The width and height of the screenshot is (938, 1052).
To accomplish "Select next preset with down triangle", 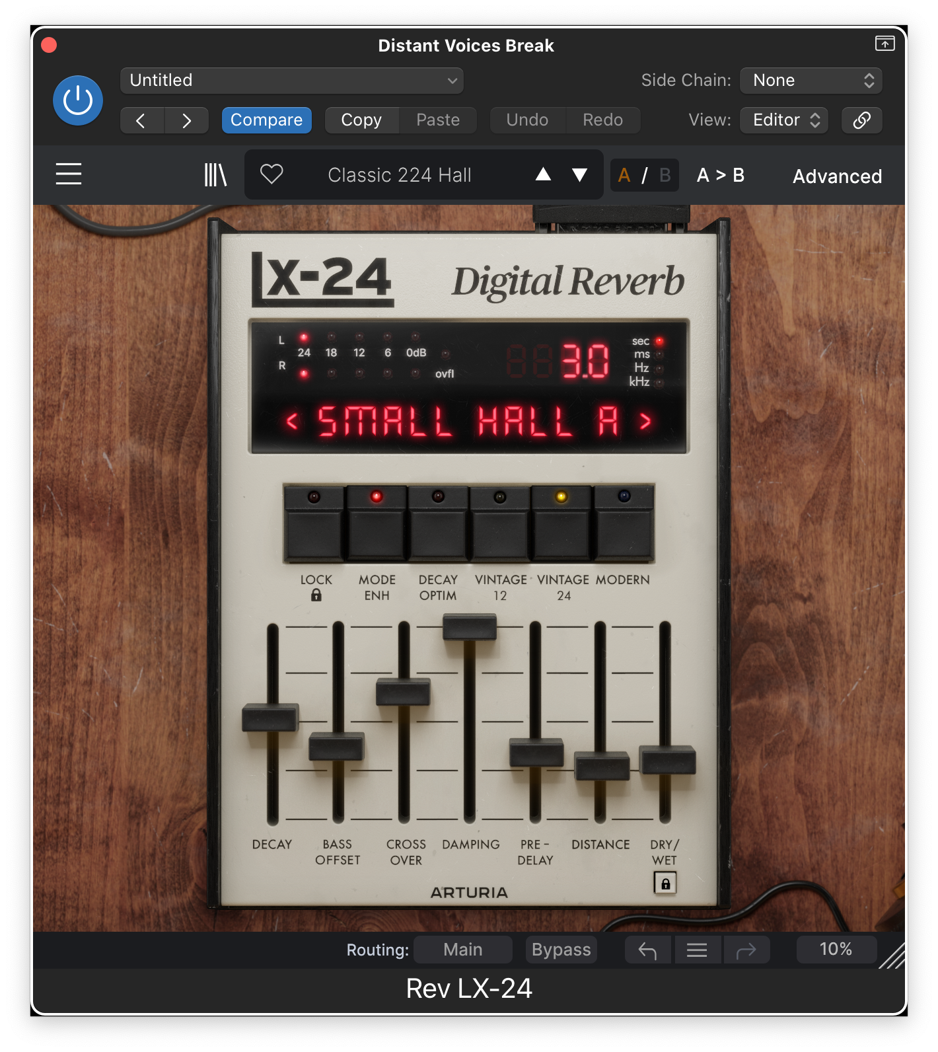I will (580, 174).
